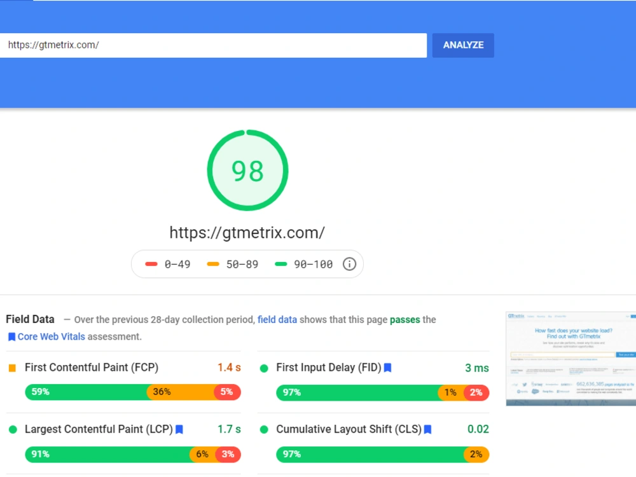Click the bookmark icon next to First Input Delay
Image resolution: width=636 pixels, height=477 pixels.
388,368
